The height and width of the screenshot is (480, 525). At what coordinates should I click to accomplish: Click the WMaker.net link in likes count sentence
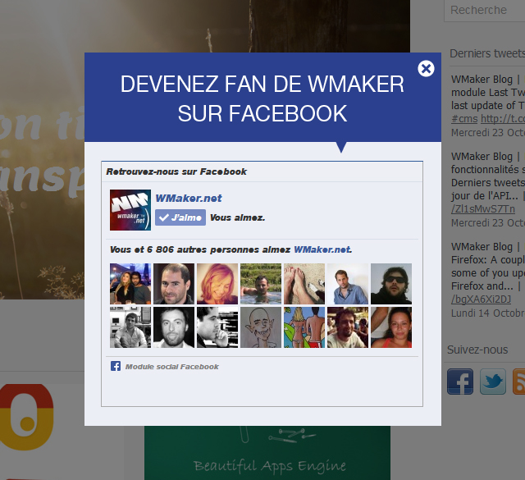click(x=322, y=249)
